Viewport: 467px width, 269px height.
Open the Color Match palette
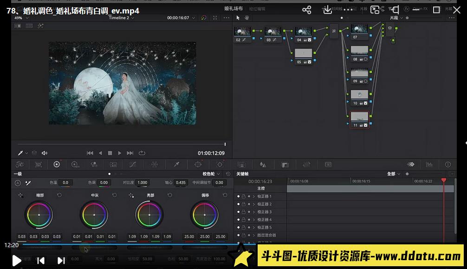pos(39,164)
